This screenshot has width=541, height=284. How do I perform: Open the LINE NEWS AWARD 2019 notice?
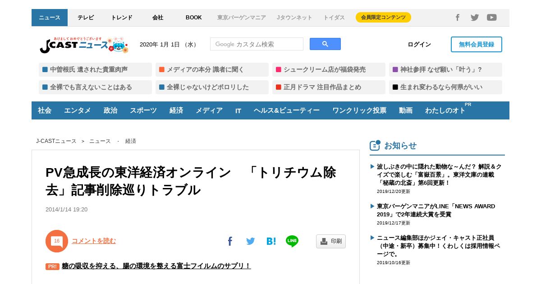pos(436,210)
